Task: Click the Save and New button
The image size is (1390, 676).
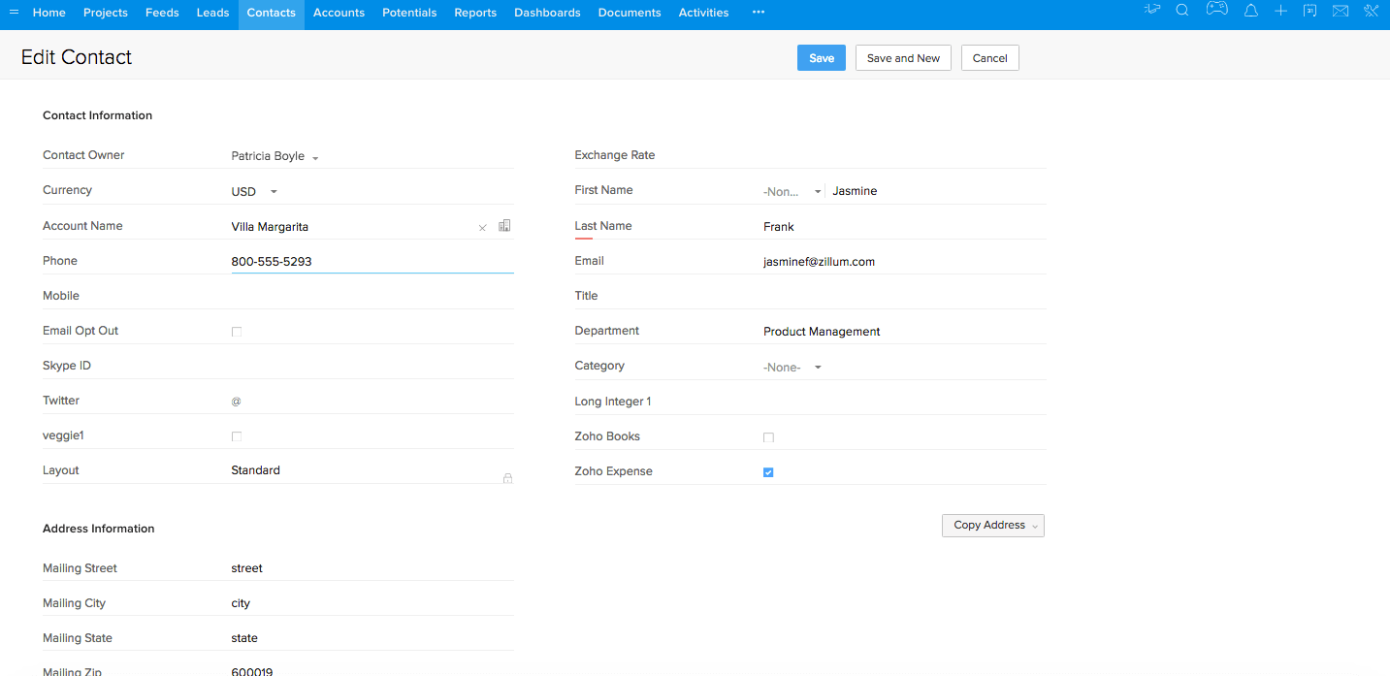Action: tap(902, 57)
